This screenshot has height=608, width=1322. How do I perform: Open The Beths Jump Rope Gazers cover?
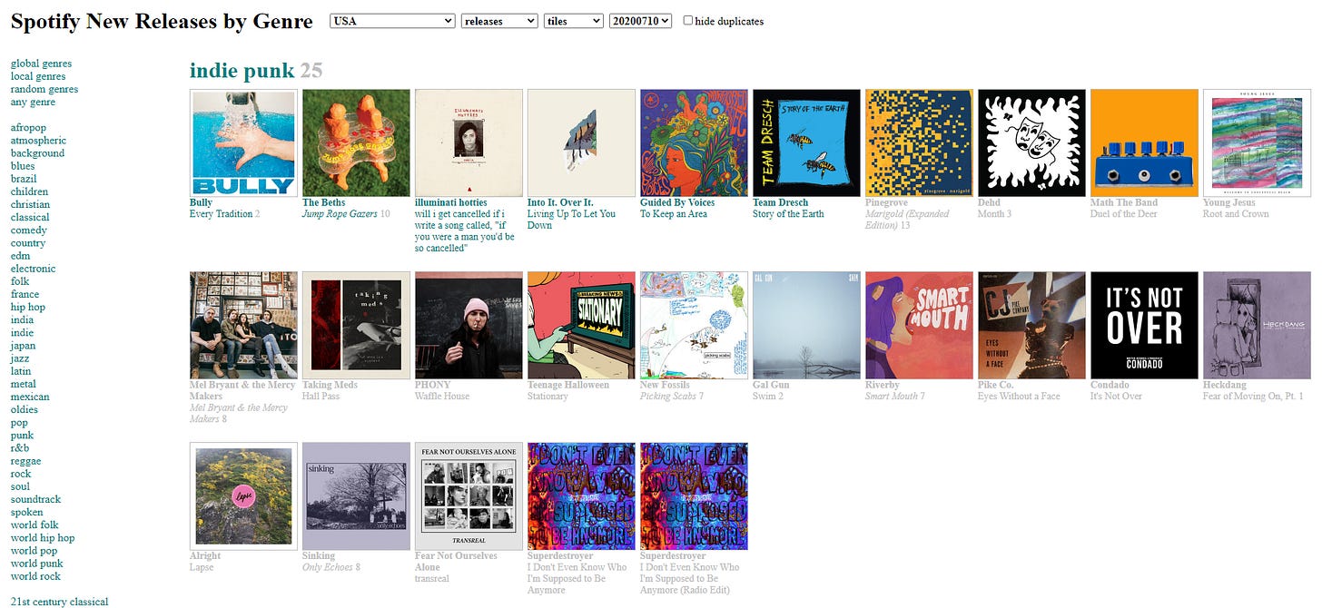click(356, 142)
